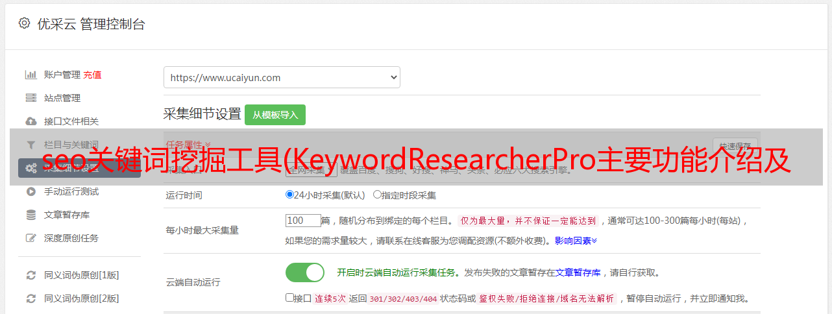The height and width of the screenshot is (314, 832).
Task: Click the edit icon for 深度原创任务
Action: point(31,238)
